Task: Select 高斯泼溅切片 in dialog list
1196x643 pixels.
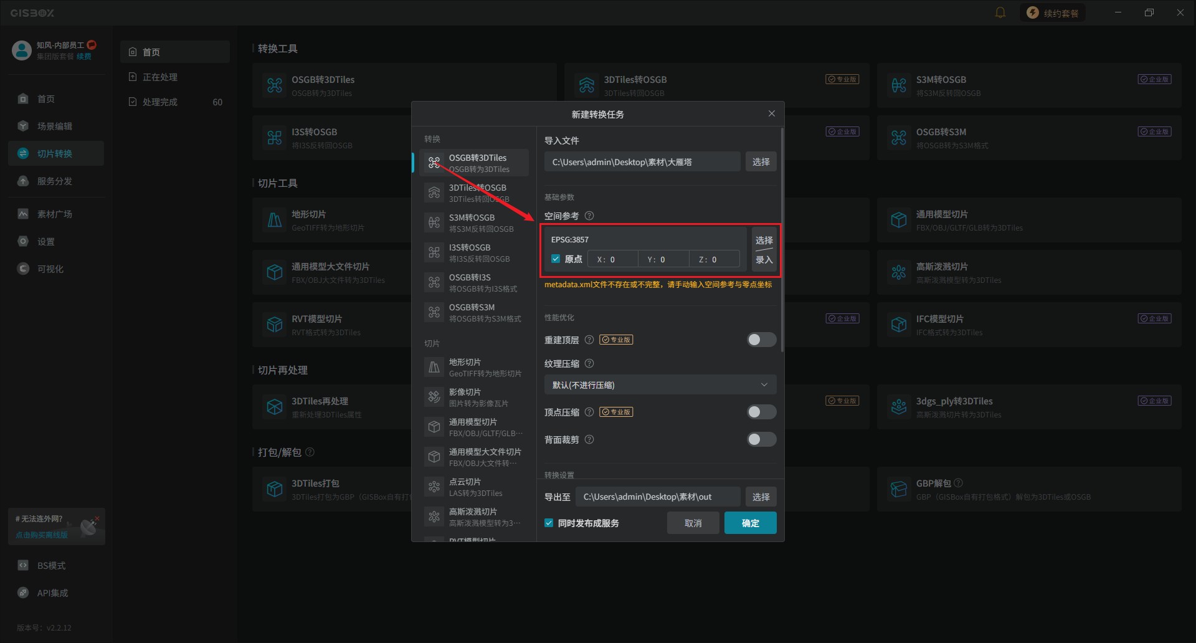Action: (x=474, y=517)
